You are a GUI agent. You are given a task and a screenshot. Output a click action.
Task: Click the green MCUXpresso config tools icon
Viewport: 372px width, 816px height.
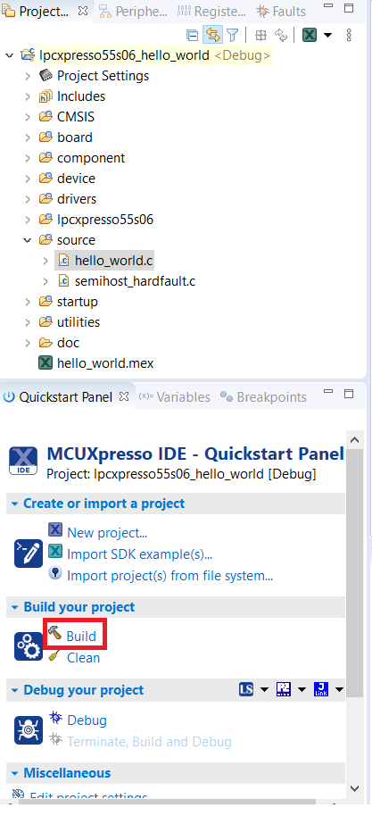[x=310, y=35]
